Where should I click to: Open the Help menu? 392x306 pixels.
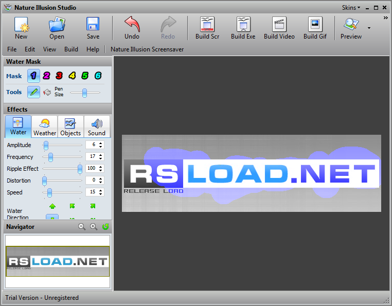93,49
